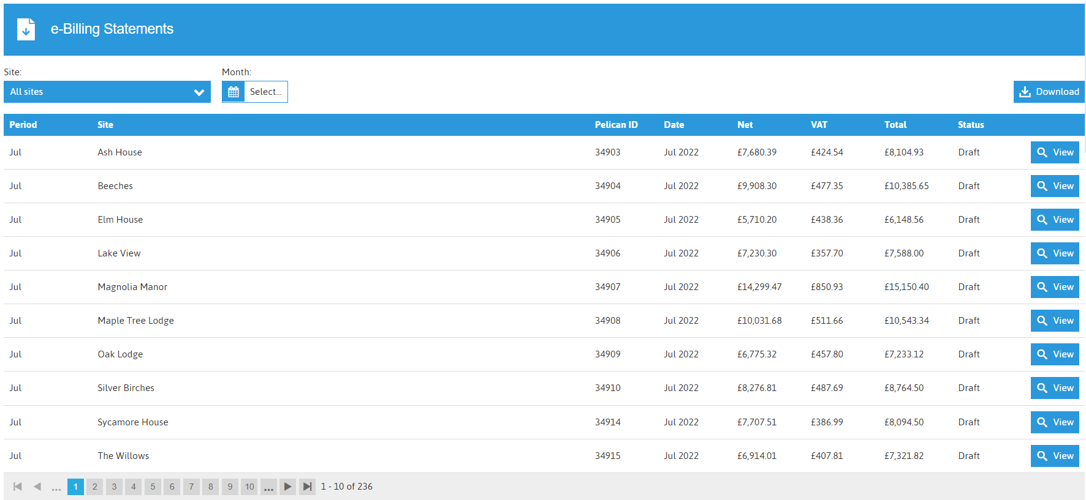View the Oak Lodge statement
Viewport: 1086px width, 500px height.
click(x=1055, y=354)
